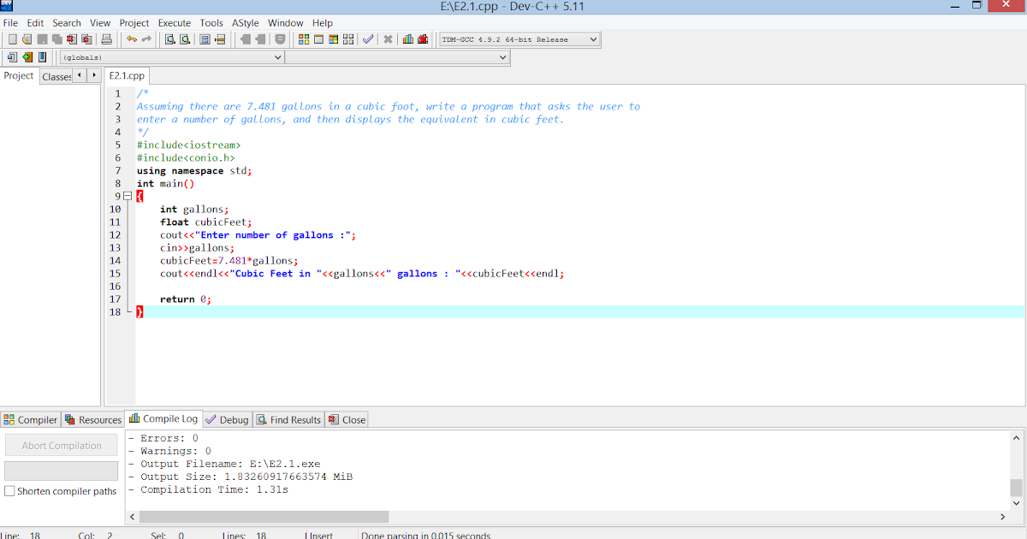Open the Help menu
The image size is (1027, 539).
(x=323, y=23)
